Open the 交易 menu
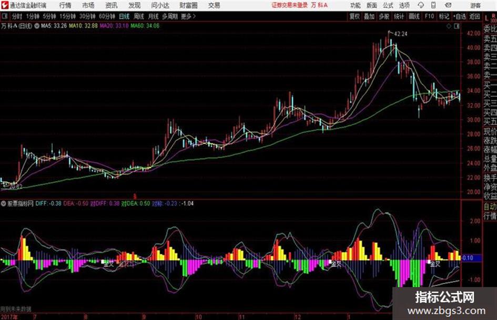 [x=214, y=5]
